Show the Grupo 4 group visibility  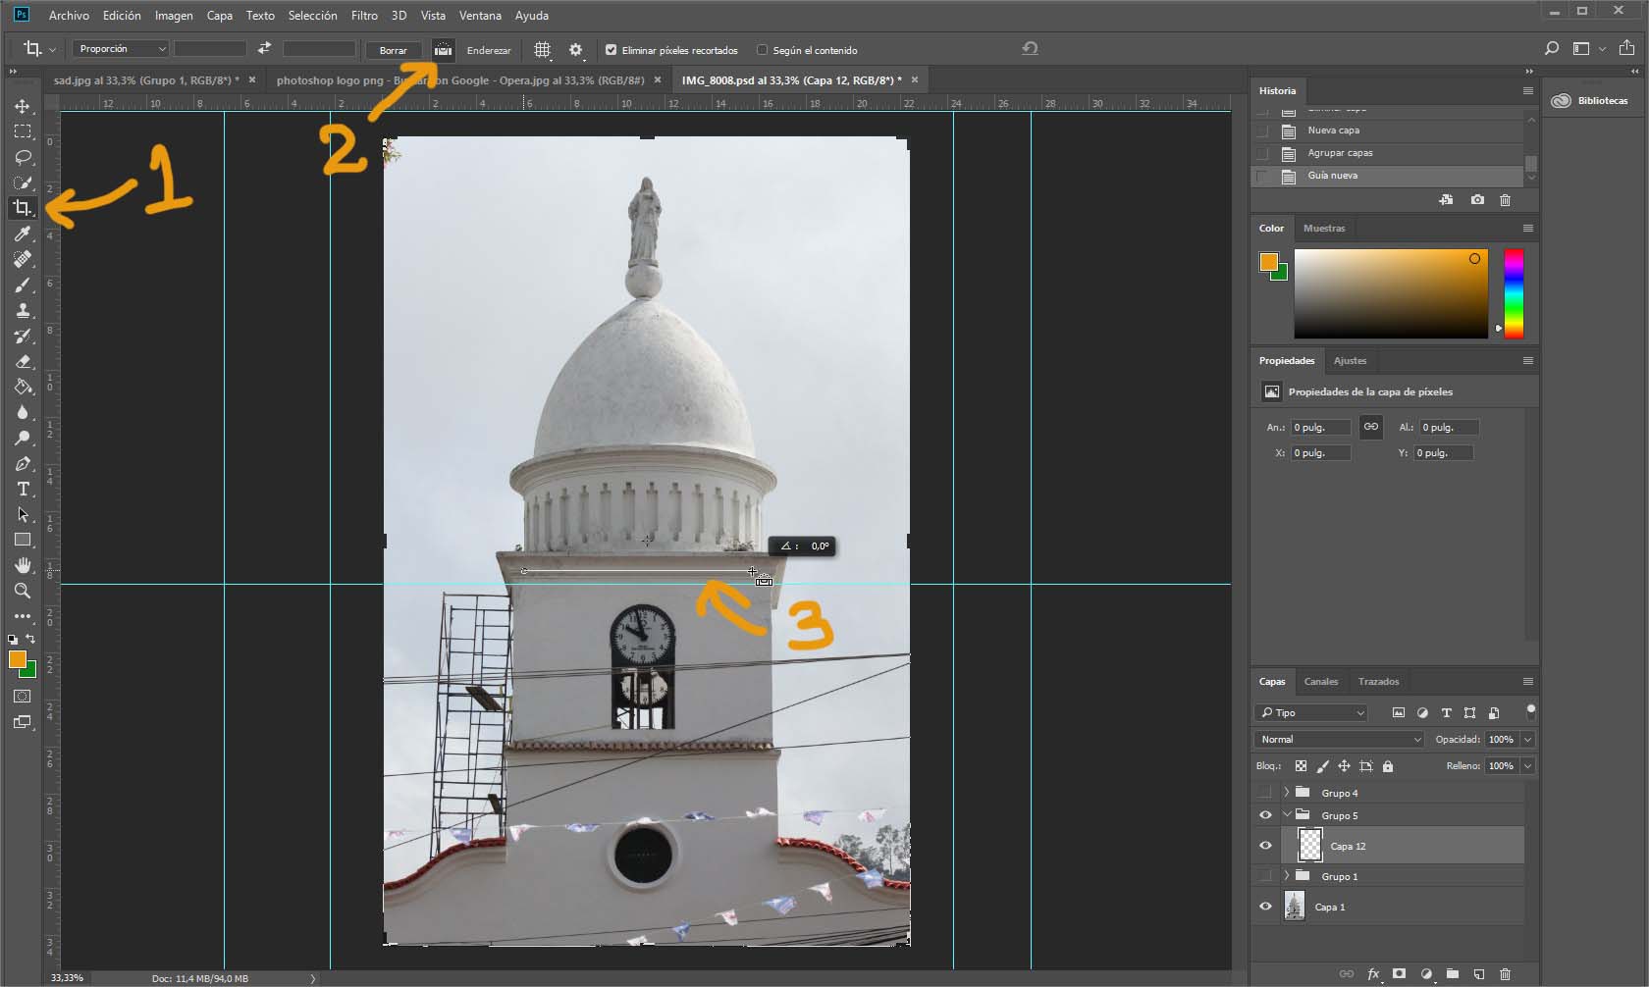click(1265, 793)
